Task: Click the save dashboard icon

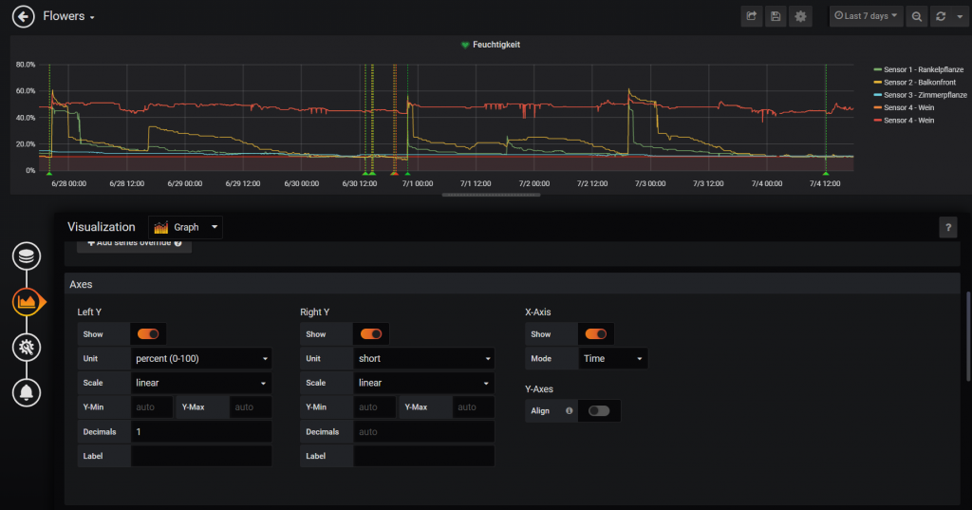Action: tap(776, 16)
